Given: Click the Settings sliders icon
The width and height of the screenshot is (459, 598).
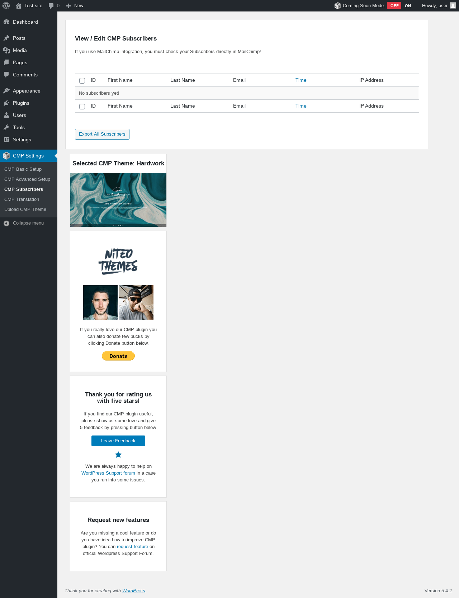Looking at the screenshot, I should coord(6,140).
